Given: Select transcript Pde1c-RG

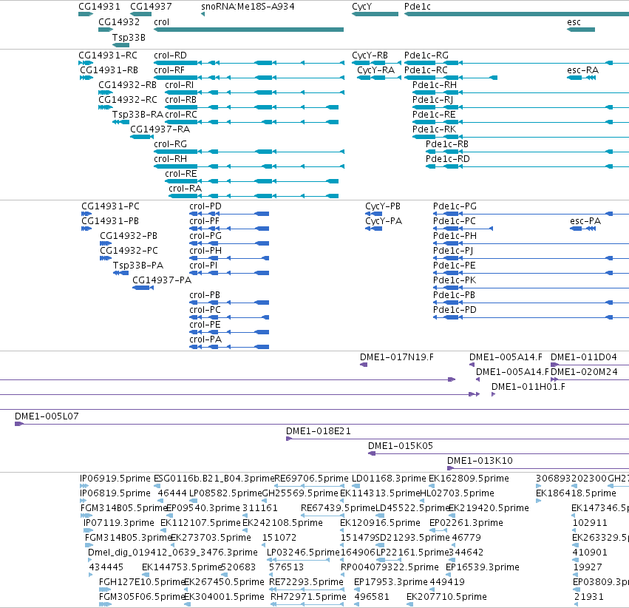Looking at the screenshot, I should pyautogui.click(x=517, y=63).
